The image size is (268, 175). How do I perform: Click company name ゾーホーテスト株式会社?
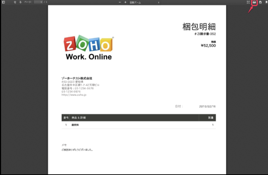(77, 78)
